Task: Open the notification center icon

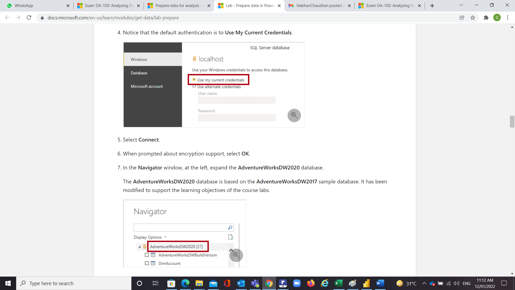Action: coord(504,283)
